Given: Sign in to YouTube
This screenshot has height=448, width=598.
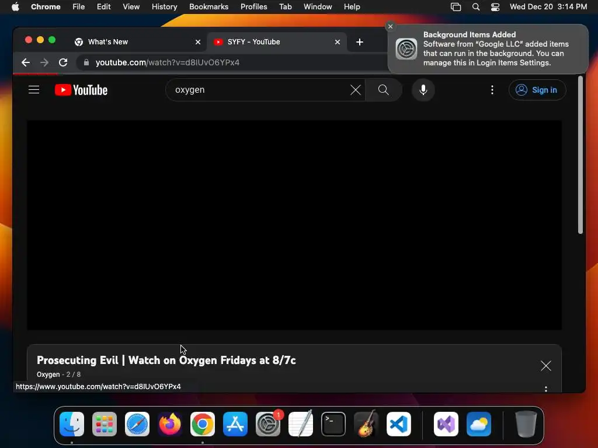Looking at the screenshot, I should pos(537,90).
